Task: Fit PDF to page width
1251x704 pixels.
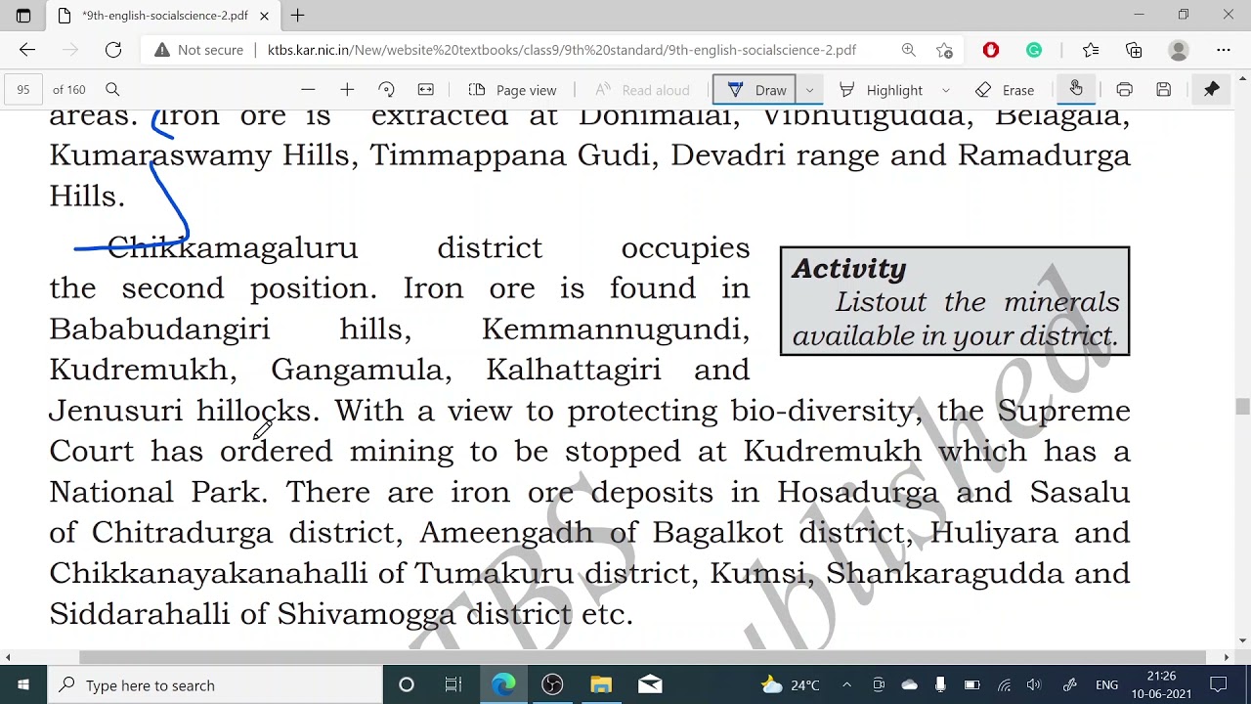Action: (425, 90)
